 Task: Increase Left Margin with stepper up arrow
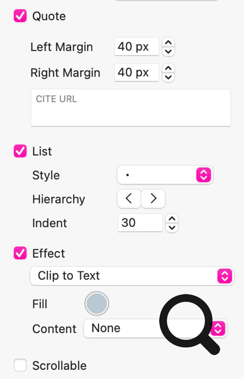point(168,42)
